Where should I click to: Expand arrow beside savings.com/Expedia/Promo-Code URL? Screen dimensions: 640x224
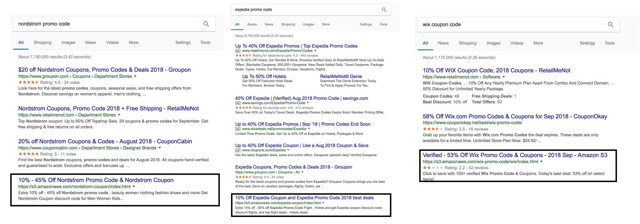pyautogui.click(x=308, y=103)
